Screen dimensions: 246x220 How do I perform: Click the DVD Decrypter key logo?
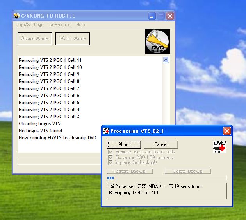click(157, 41)
